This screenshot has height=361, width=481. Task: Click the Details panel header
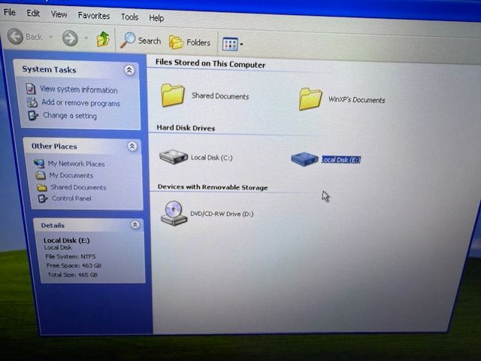[88, 225]
